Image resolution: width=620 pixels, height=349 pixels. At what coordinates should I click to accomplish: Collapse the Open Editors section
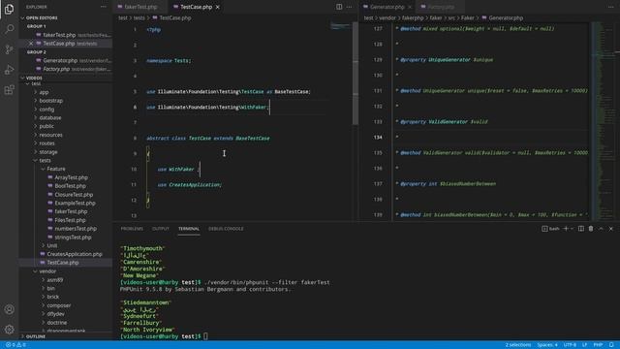pos(42,17)
